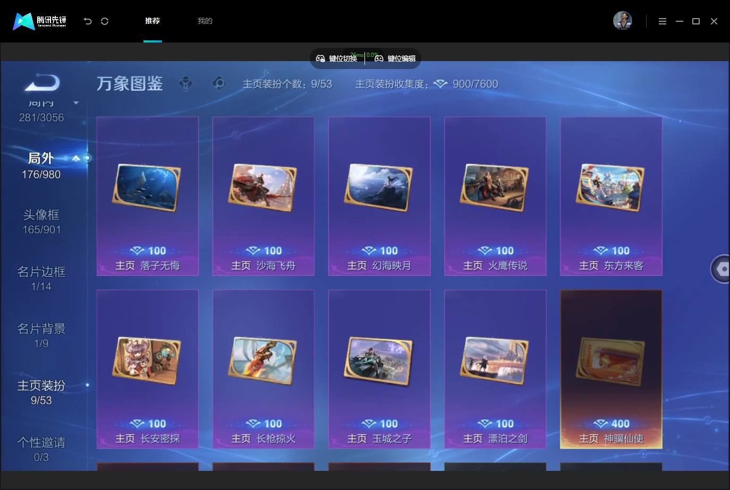Click the 万象图鉴 page title

(x=130, y=83)
